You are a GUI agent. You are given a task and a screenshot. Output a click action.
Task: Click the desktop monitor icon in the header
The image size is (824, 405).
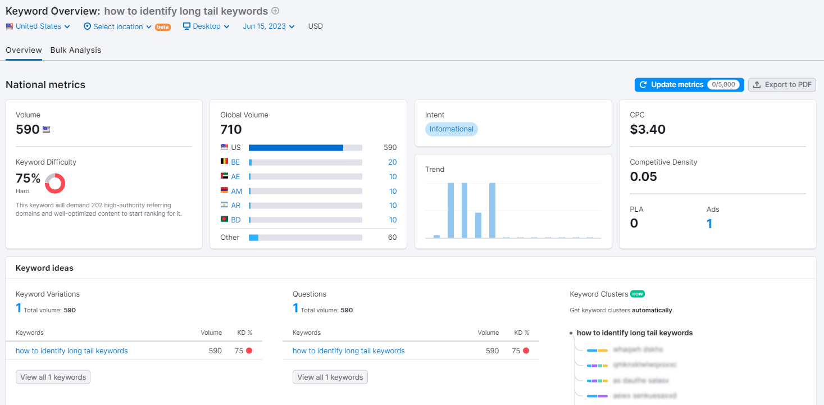[x=186, y=26]
